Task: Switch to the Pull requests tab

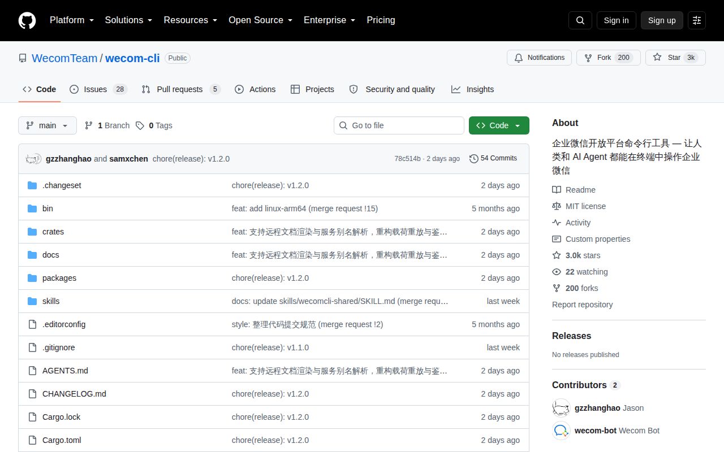Action: coord(181,89)
